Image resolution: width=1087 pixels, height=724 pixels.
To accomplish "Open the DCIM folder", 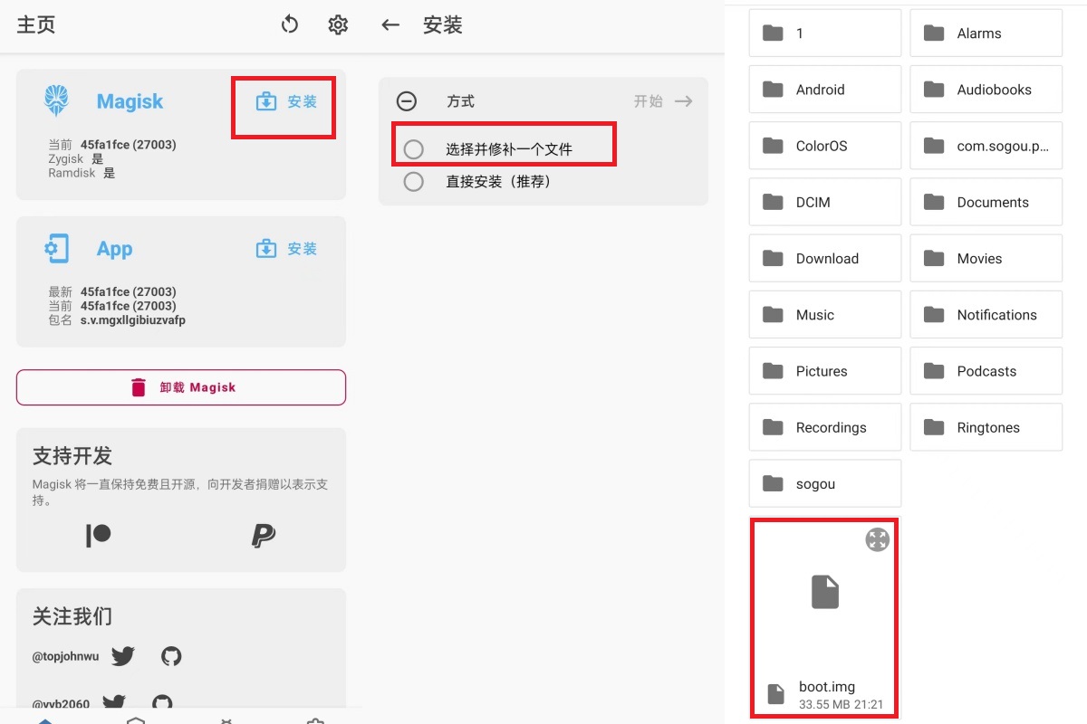I will pyautogui.click(x=825, y=203).
